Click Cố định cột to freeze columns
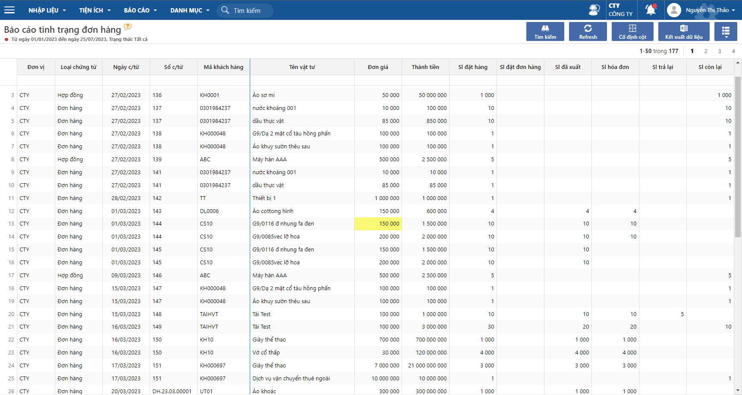742x395 pixels. (632, 31)
